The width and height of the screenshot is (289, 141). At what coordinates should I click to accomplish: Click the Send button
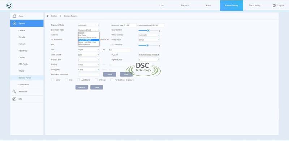(109, 74)
